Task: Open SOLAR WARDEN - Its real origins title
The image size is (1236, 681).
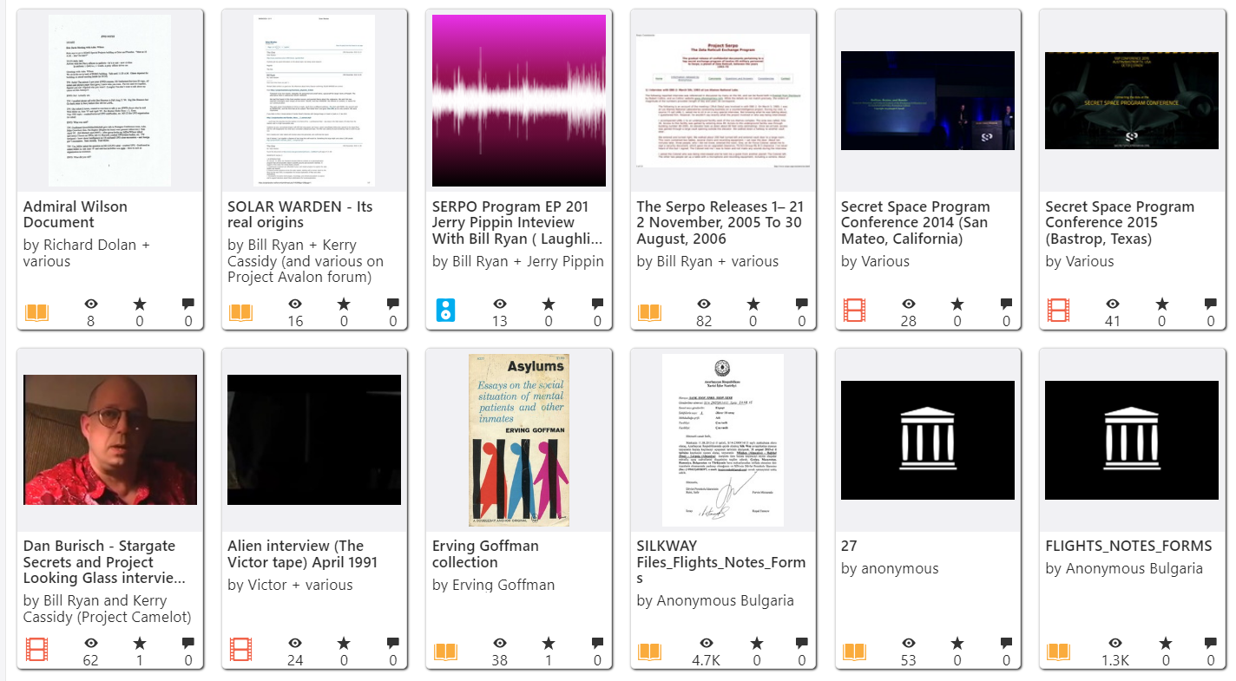Action: pyautogui.click(x=300, y=214)
